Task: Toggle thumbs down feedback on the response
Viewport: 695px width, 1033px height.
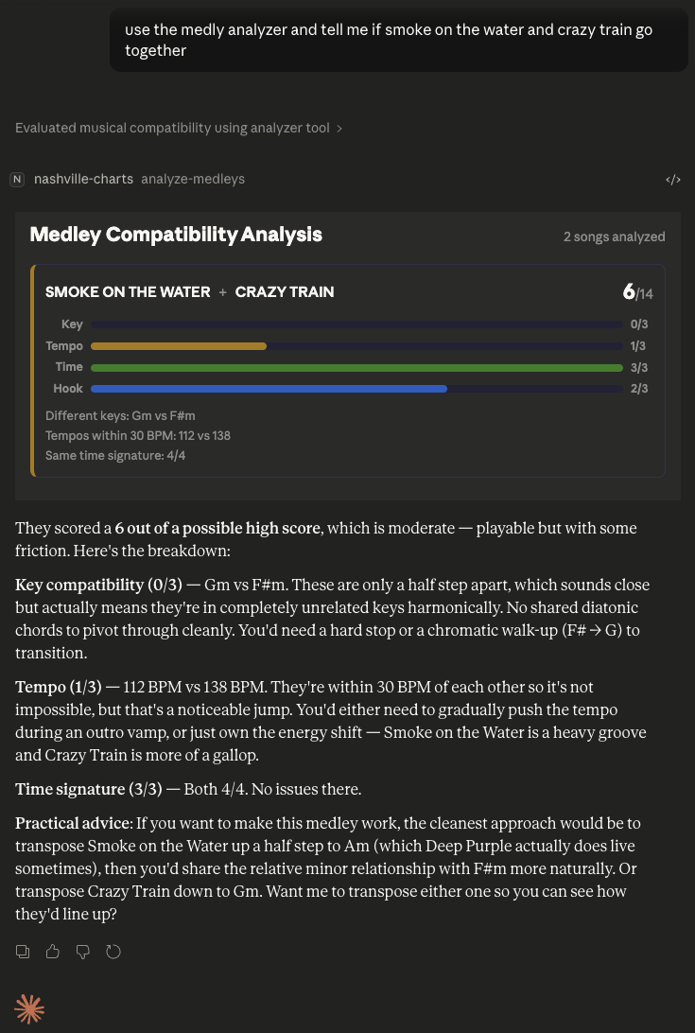Action: [x=82, y=952]
